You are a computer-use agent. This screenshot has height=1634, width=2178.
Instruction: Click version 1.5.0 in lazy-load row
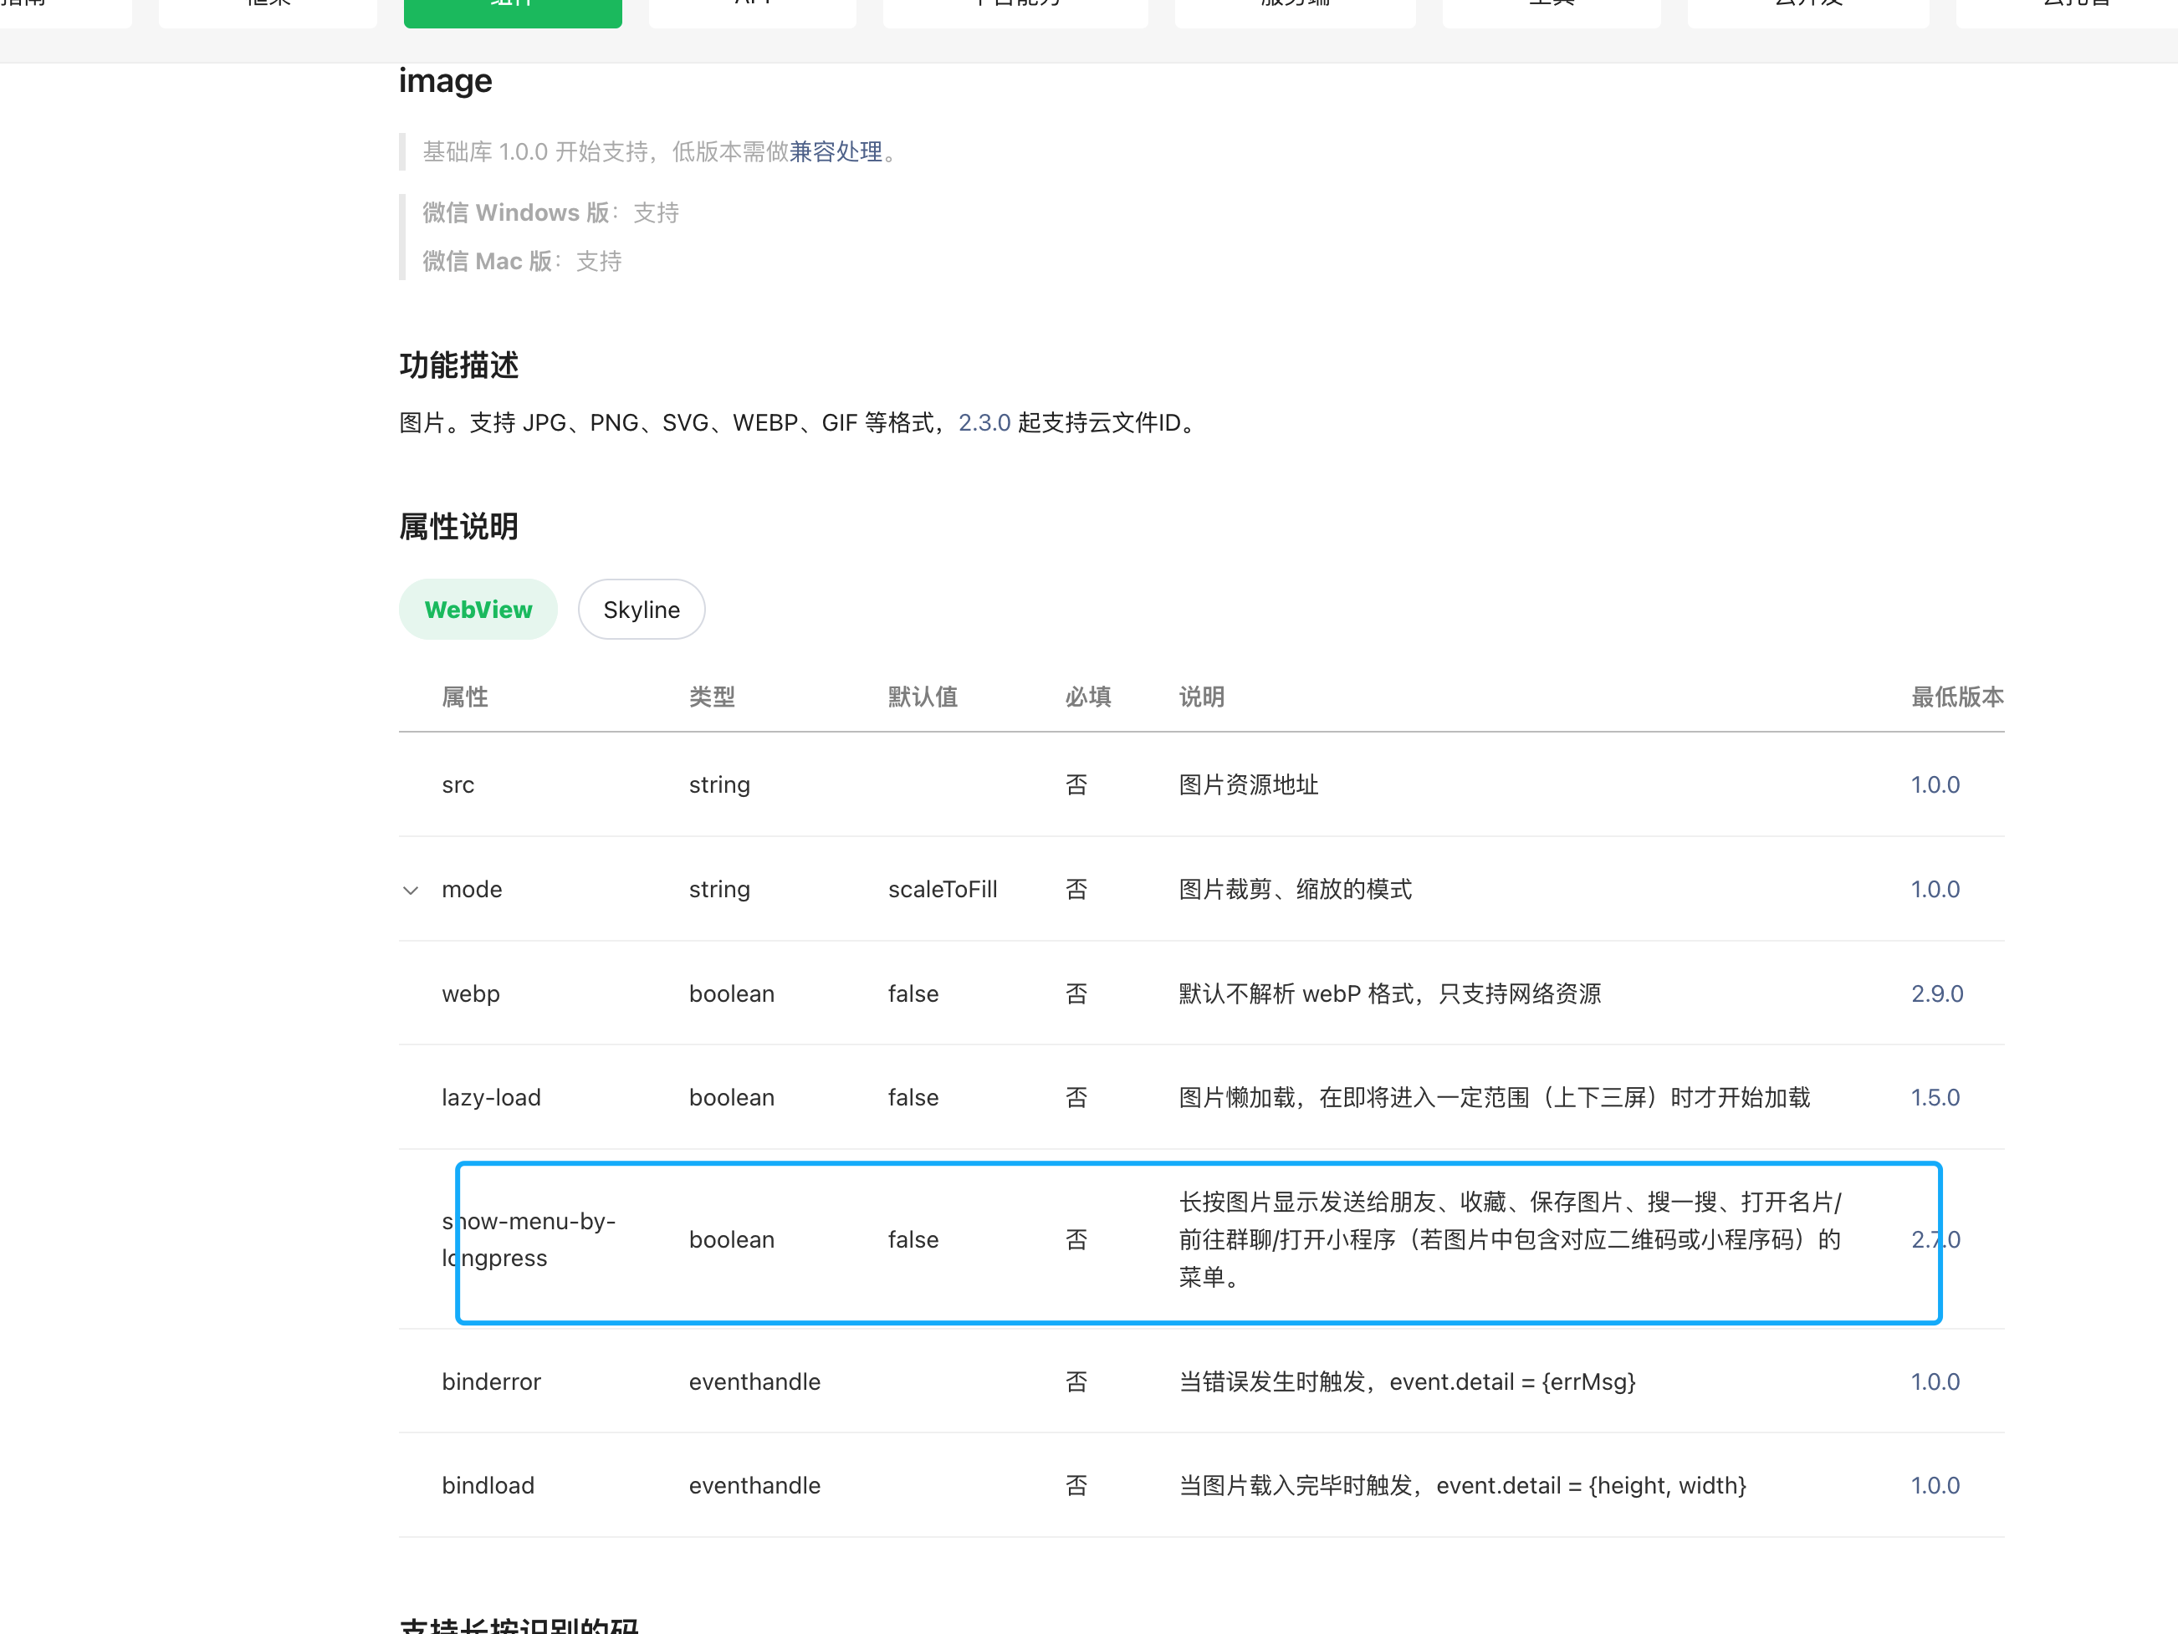pos(1935,1097)
